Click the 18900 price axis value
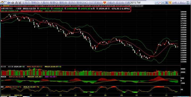Screen dimensions: 191x97 click(x=184, y=12)
